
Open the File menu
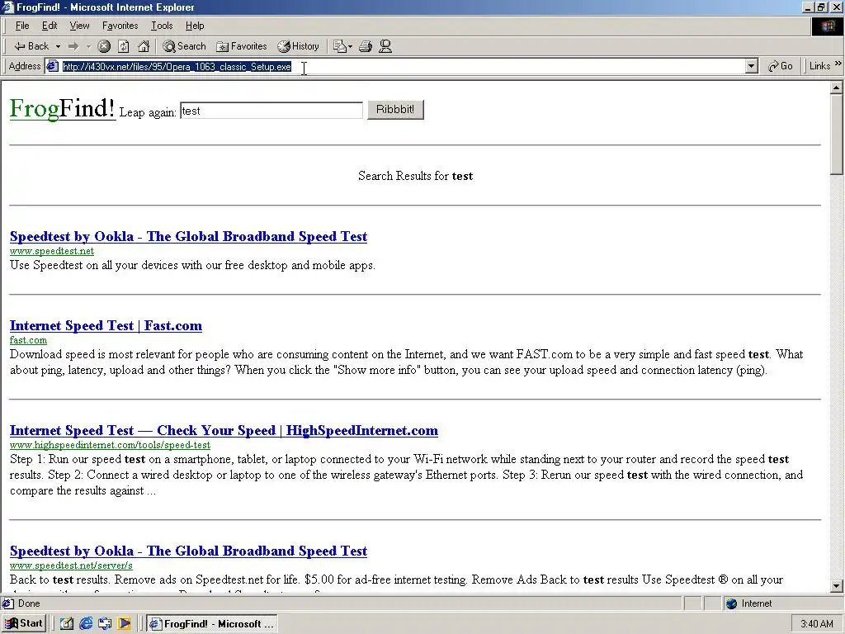click(22, 26)
